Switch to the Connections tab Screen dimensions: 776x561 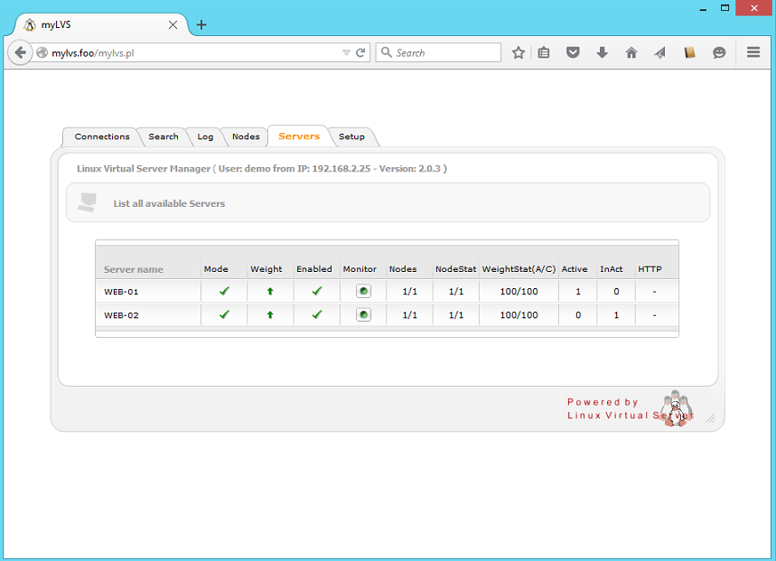pos(102,137)
